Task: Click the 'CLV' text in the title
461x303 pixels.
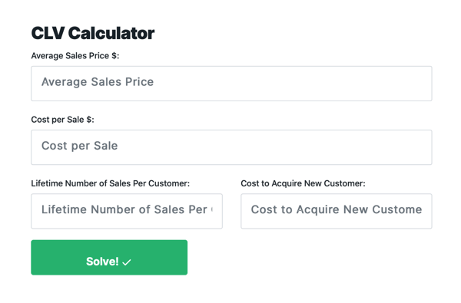Action: point(48,33)
